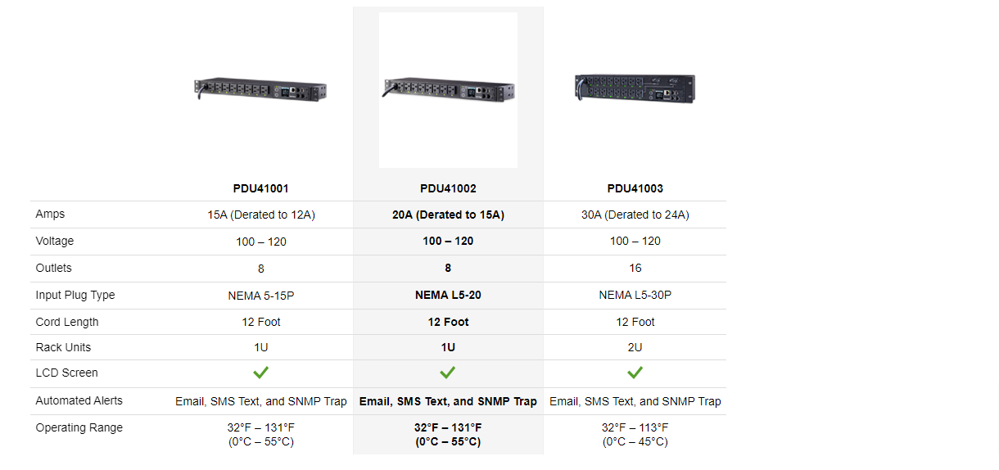This screenshot has width=999, height=470.
Task: Click the Amps row label
Action: (x=50, y=214)
